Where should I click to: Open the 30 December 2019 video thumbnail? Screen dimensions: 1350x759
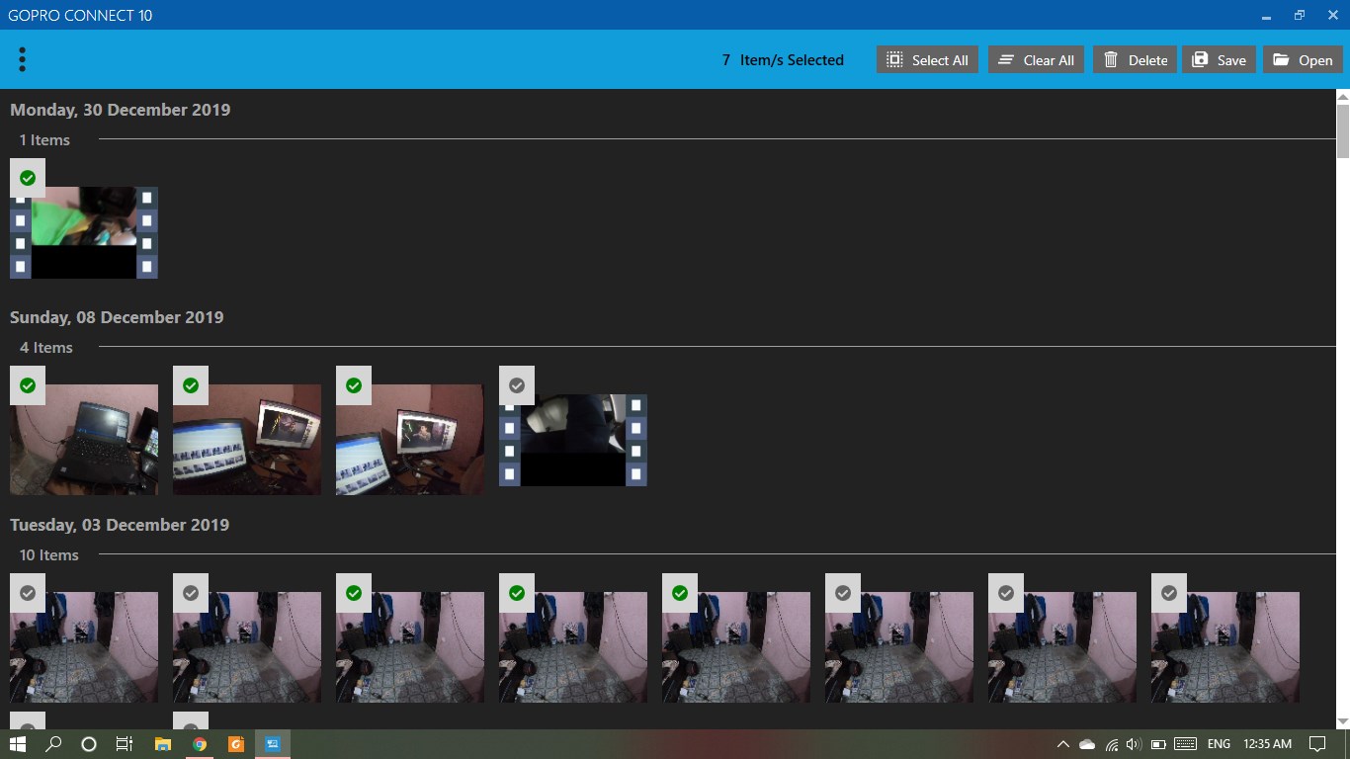(x=84, y=232)
